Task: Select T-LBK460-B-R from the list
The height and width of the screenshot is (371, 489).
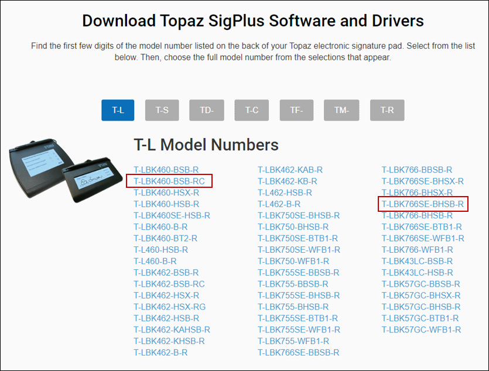Action: click(x=160, y=227)
